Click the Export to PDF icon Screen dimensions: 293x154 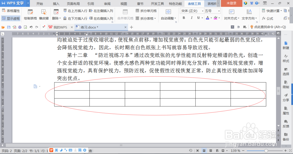click(14, 27)
